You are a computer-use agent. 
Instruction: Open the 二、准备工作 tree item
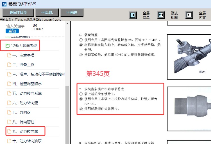(23, 65)
